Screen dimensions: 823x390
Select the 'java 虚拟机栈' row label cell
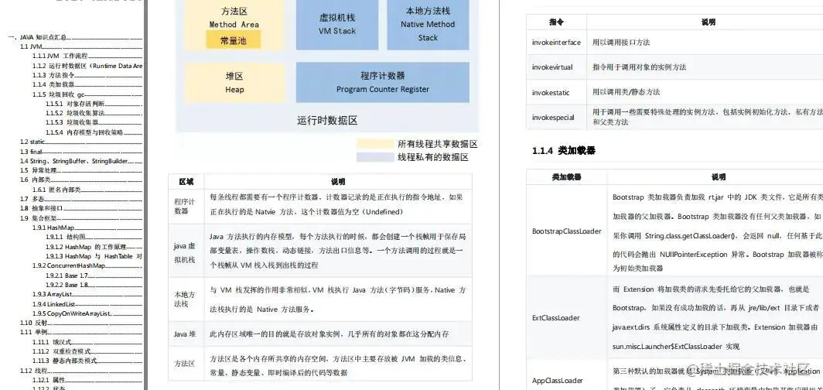[x=186, y=251]
